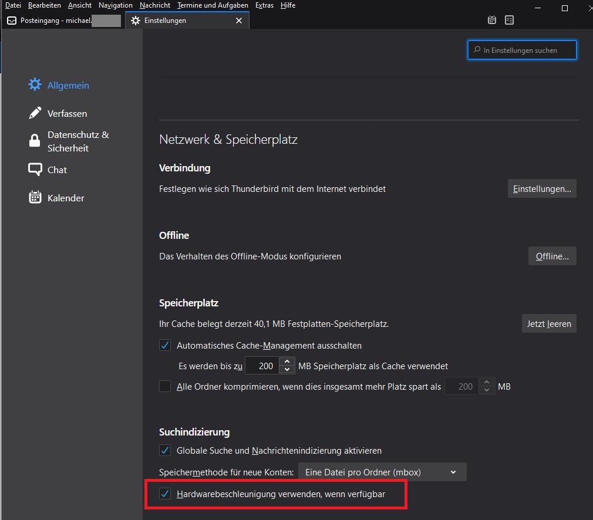
Task: Click the Jetzt leeren button
Action: point(548,324)
